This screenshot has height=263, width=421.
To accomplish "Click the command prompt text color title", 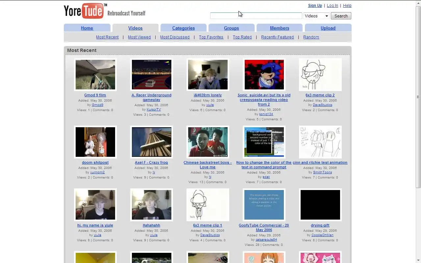I will 264,165.
